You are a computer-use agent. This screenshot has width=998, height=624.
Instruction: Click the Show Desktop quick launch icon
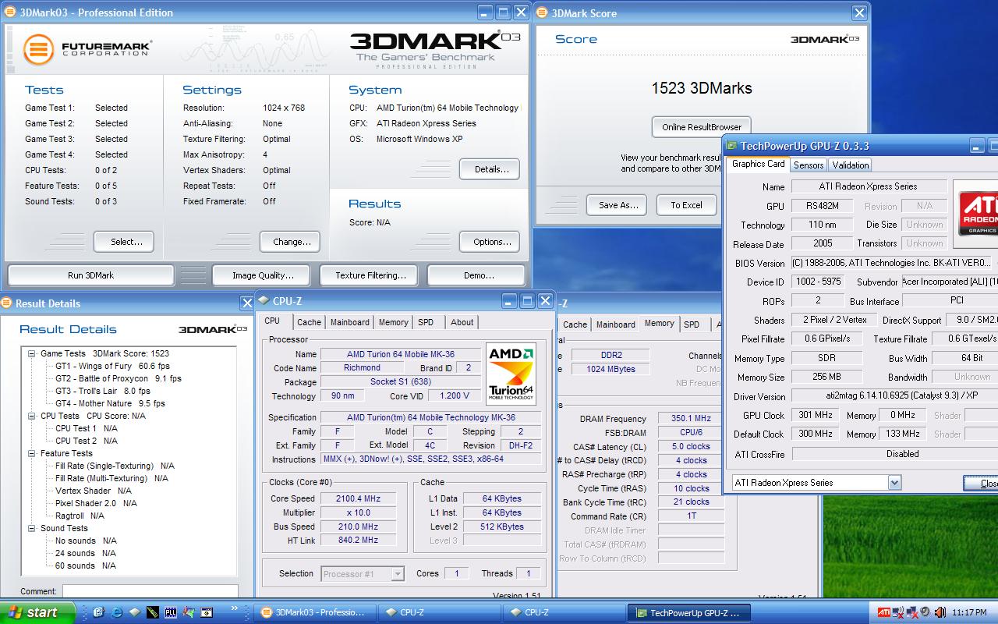click(99, 612)
